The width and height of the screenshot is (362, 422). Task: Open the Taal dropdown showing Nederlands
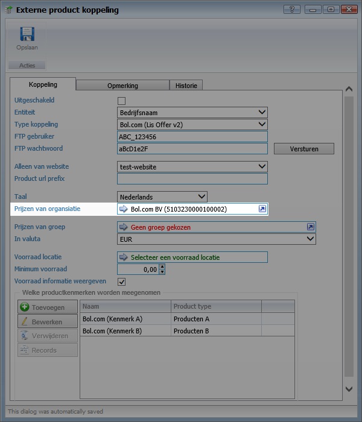[201, 197]
